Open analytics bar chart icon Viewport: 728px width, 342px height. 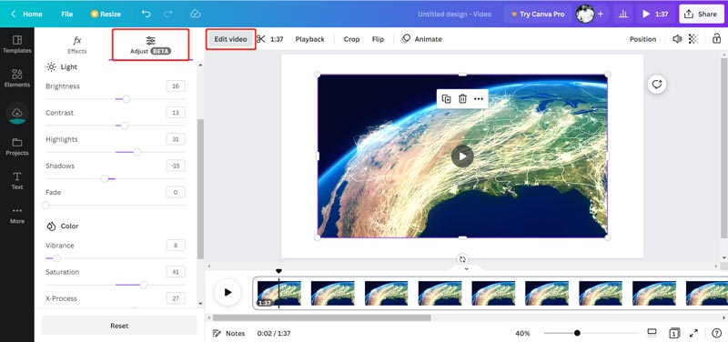tap(623, 14)
